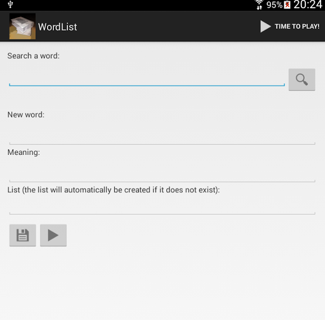Screen dimensions: 325x320
Task: Tap the 'Search a word:' label
Action: click(x=34, y=56)
